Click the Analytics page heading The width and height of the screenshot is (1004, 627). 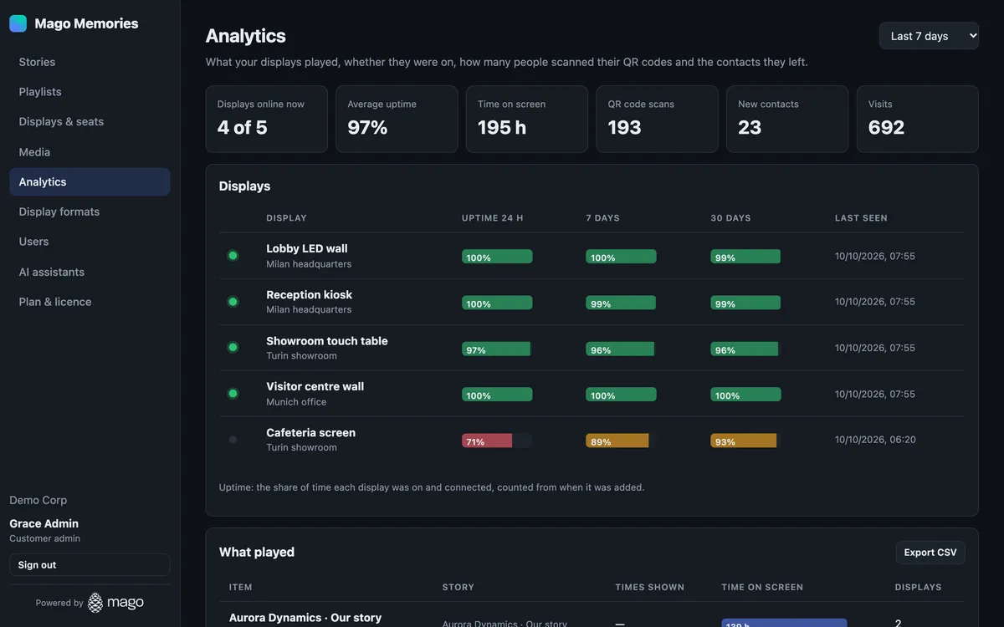[246, 36]
